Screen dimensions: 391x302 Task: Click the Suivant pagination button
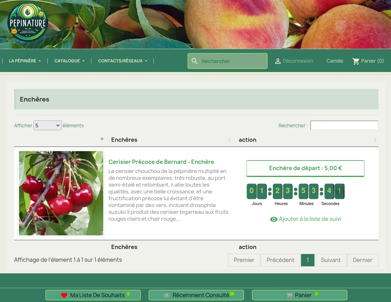click(x=331, y=260)
